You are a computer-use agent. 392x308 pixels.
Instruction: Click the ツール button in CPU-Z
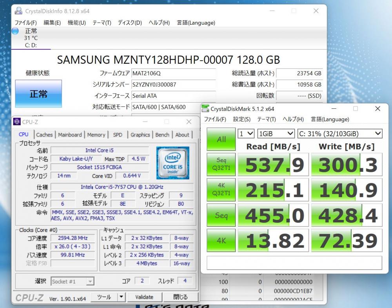104,297
